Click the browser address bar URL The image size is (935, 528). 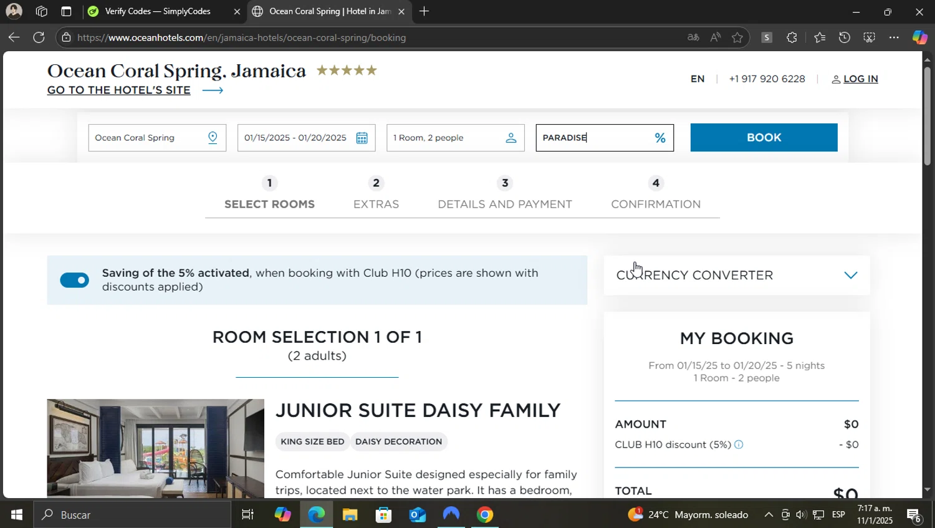coord(242,37)
